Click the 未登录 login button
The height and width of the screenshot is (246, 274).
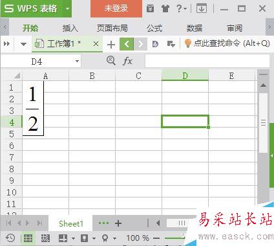116,8
